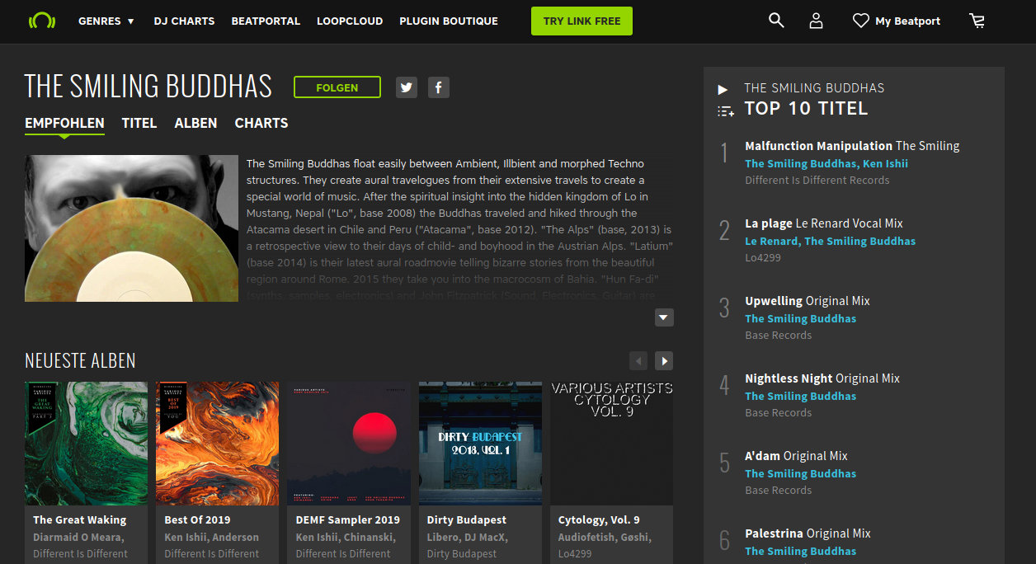Open the user account icon

817,21
